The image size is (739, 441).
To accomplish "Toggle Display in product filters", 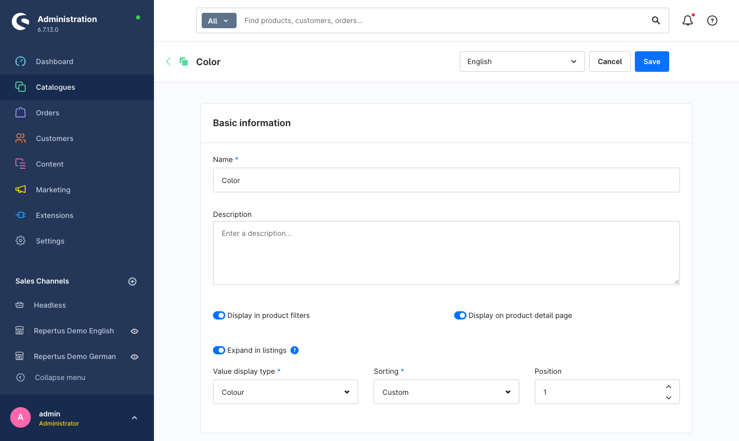I will [x=219, y=315].
